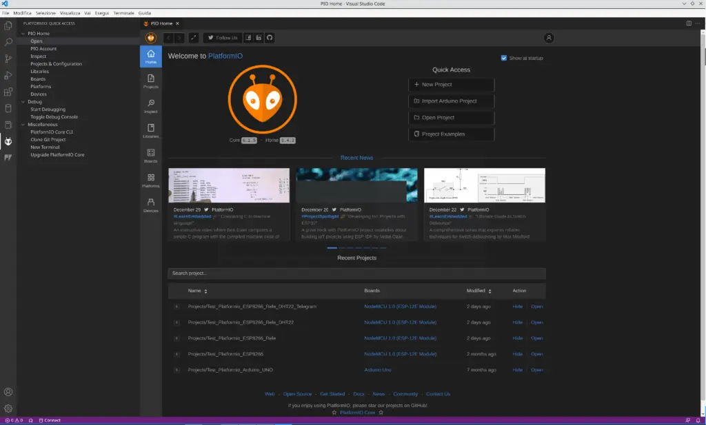Open Manage gear in activity bar
The width and height of the screenshot is (706, 425).
8,408
